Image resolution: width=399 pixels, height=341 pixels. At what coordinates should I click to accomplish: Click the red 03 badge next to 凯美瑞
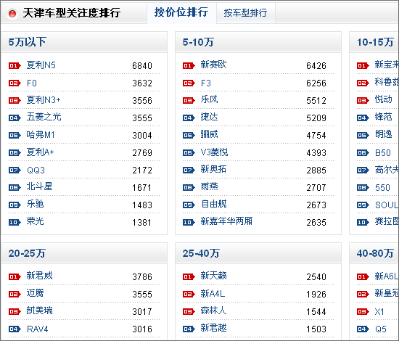point(15,311)
